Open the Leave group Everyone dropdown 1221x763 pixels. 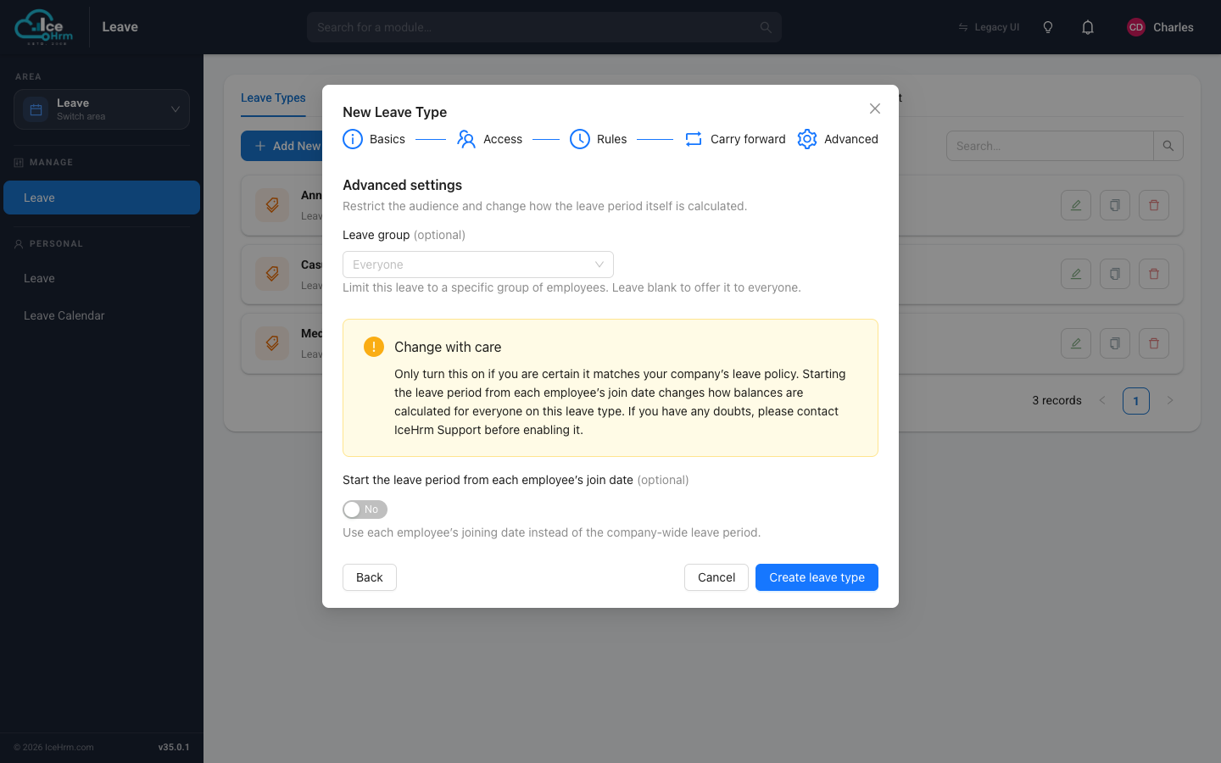(478, 265)
